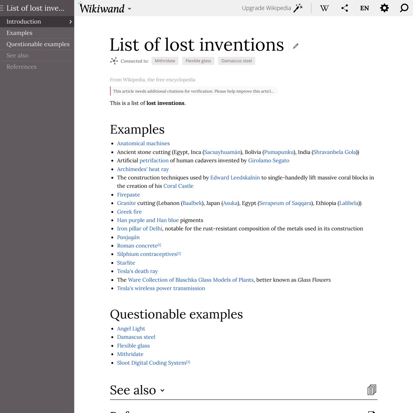The image size is (413, 413).
Task: Open Mithridate list link
Action: click(x=130, y=354)
